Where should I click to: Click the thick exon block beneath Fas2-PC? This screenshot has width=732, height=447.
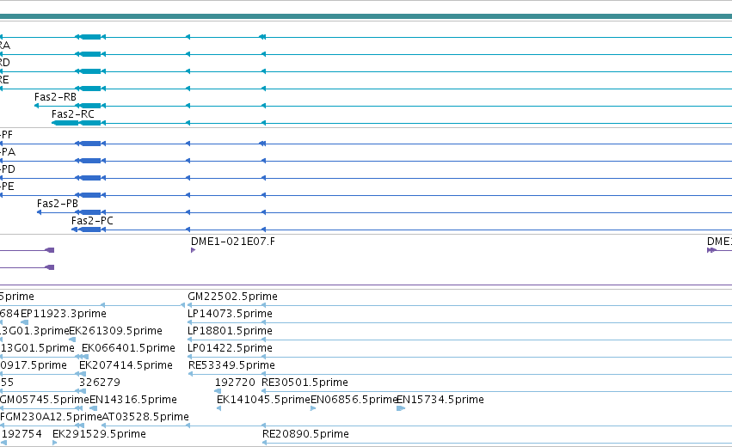(x=90, y=230)
